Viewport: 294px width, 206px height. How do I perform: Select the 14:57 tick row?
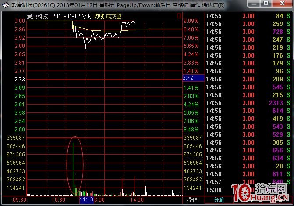(248, 182)
